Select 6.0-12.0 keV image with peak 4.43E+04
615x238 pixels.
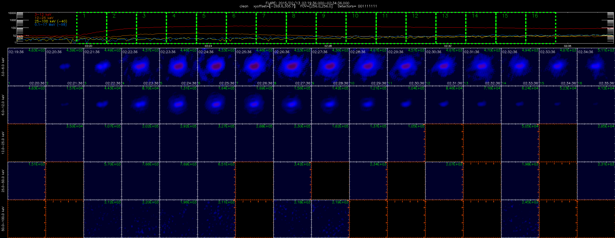[x=103, y=105]
